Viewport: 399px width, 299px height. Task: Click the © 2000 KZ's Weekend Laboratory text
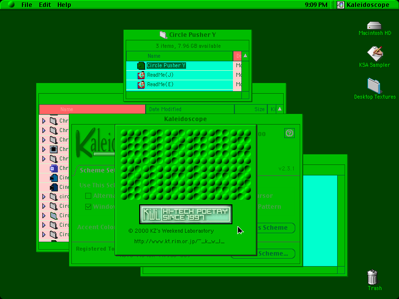click(x=171, y=231)
